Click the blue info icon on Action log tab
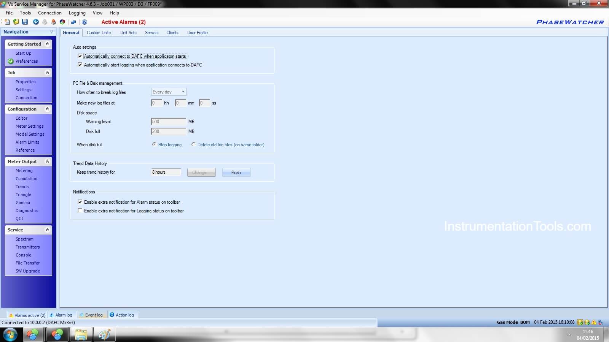The image size is (609, 342). pyautogui.click(x=112, y=315)
